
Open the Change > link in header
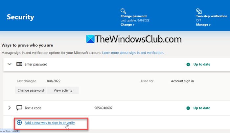(127, 25)
